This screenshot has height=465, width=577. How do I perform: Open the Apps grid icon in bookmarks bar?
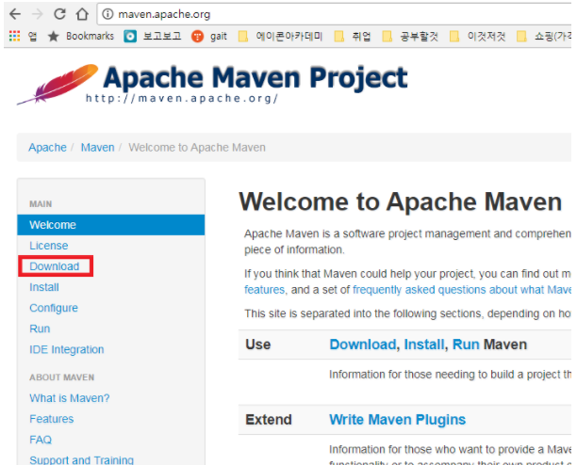[15, 36]
